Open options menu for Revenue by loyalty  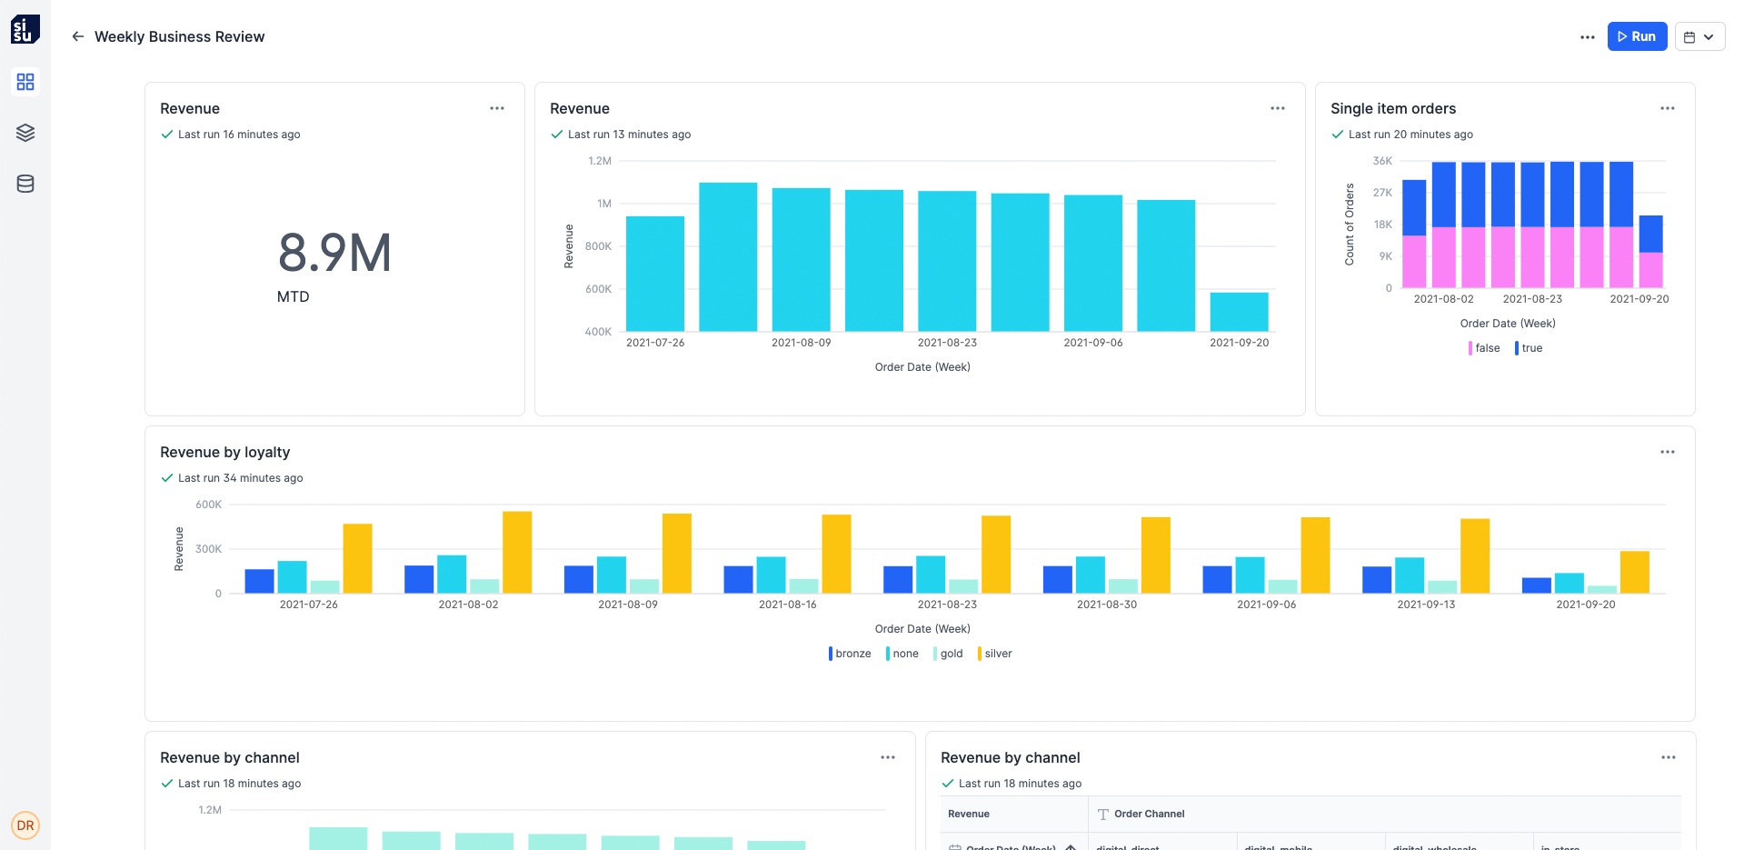point(1667,452)
